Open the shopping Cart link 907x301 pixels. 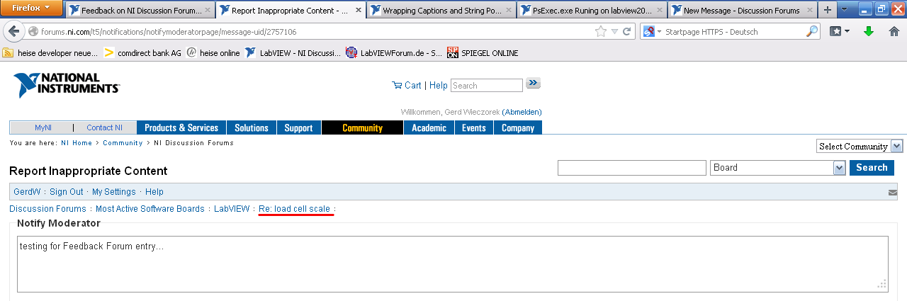[x=407, y=86]
